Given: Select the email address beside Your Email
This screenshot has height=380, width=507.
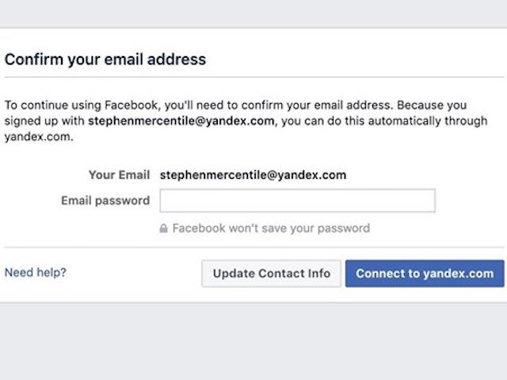Looking at the screenshot, I should point(253,175).
